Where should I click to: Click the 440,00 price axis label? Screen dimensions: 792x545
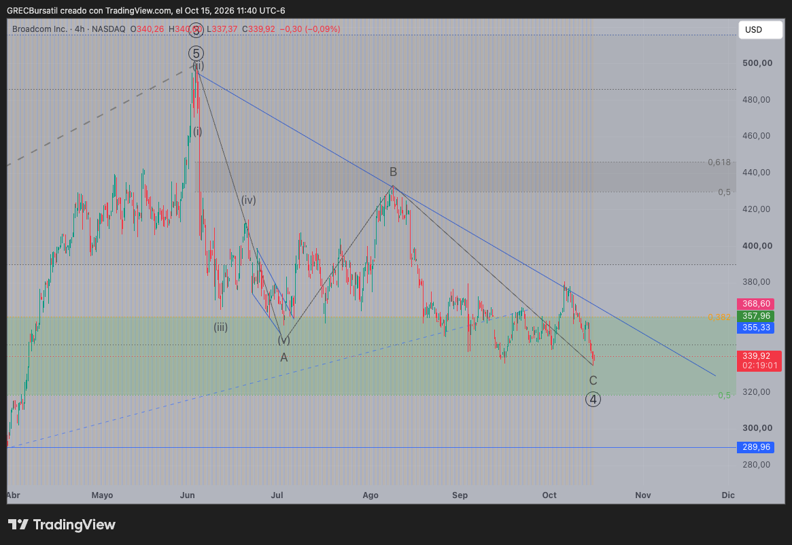[x=756, y=172]
